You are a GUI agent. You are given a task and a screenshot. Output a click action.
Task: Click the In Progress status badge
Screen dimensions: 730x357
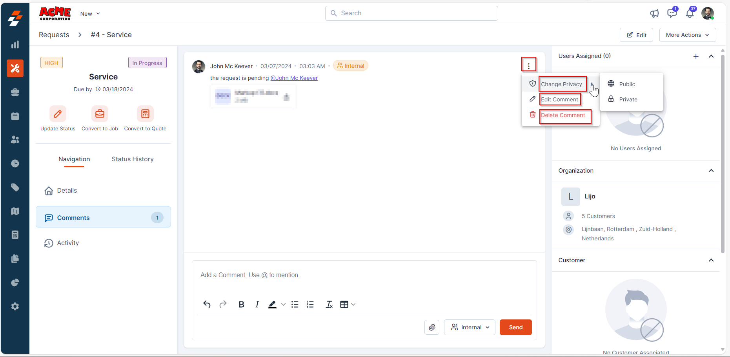click(147, 63)
